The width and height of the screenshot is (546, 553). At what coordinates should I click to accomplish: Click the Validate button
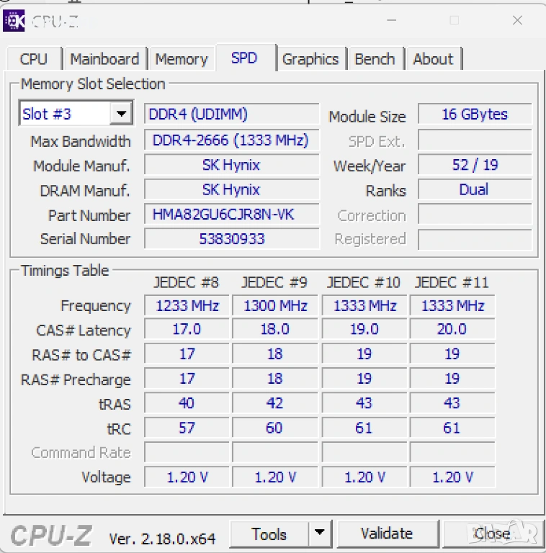(x=388, y=534)
